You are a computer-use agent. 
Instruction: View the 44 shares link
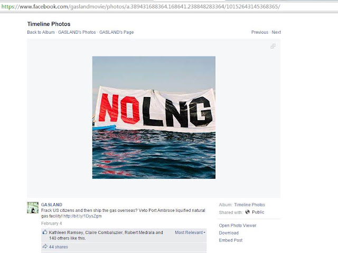[59, 247]
